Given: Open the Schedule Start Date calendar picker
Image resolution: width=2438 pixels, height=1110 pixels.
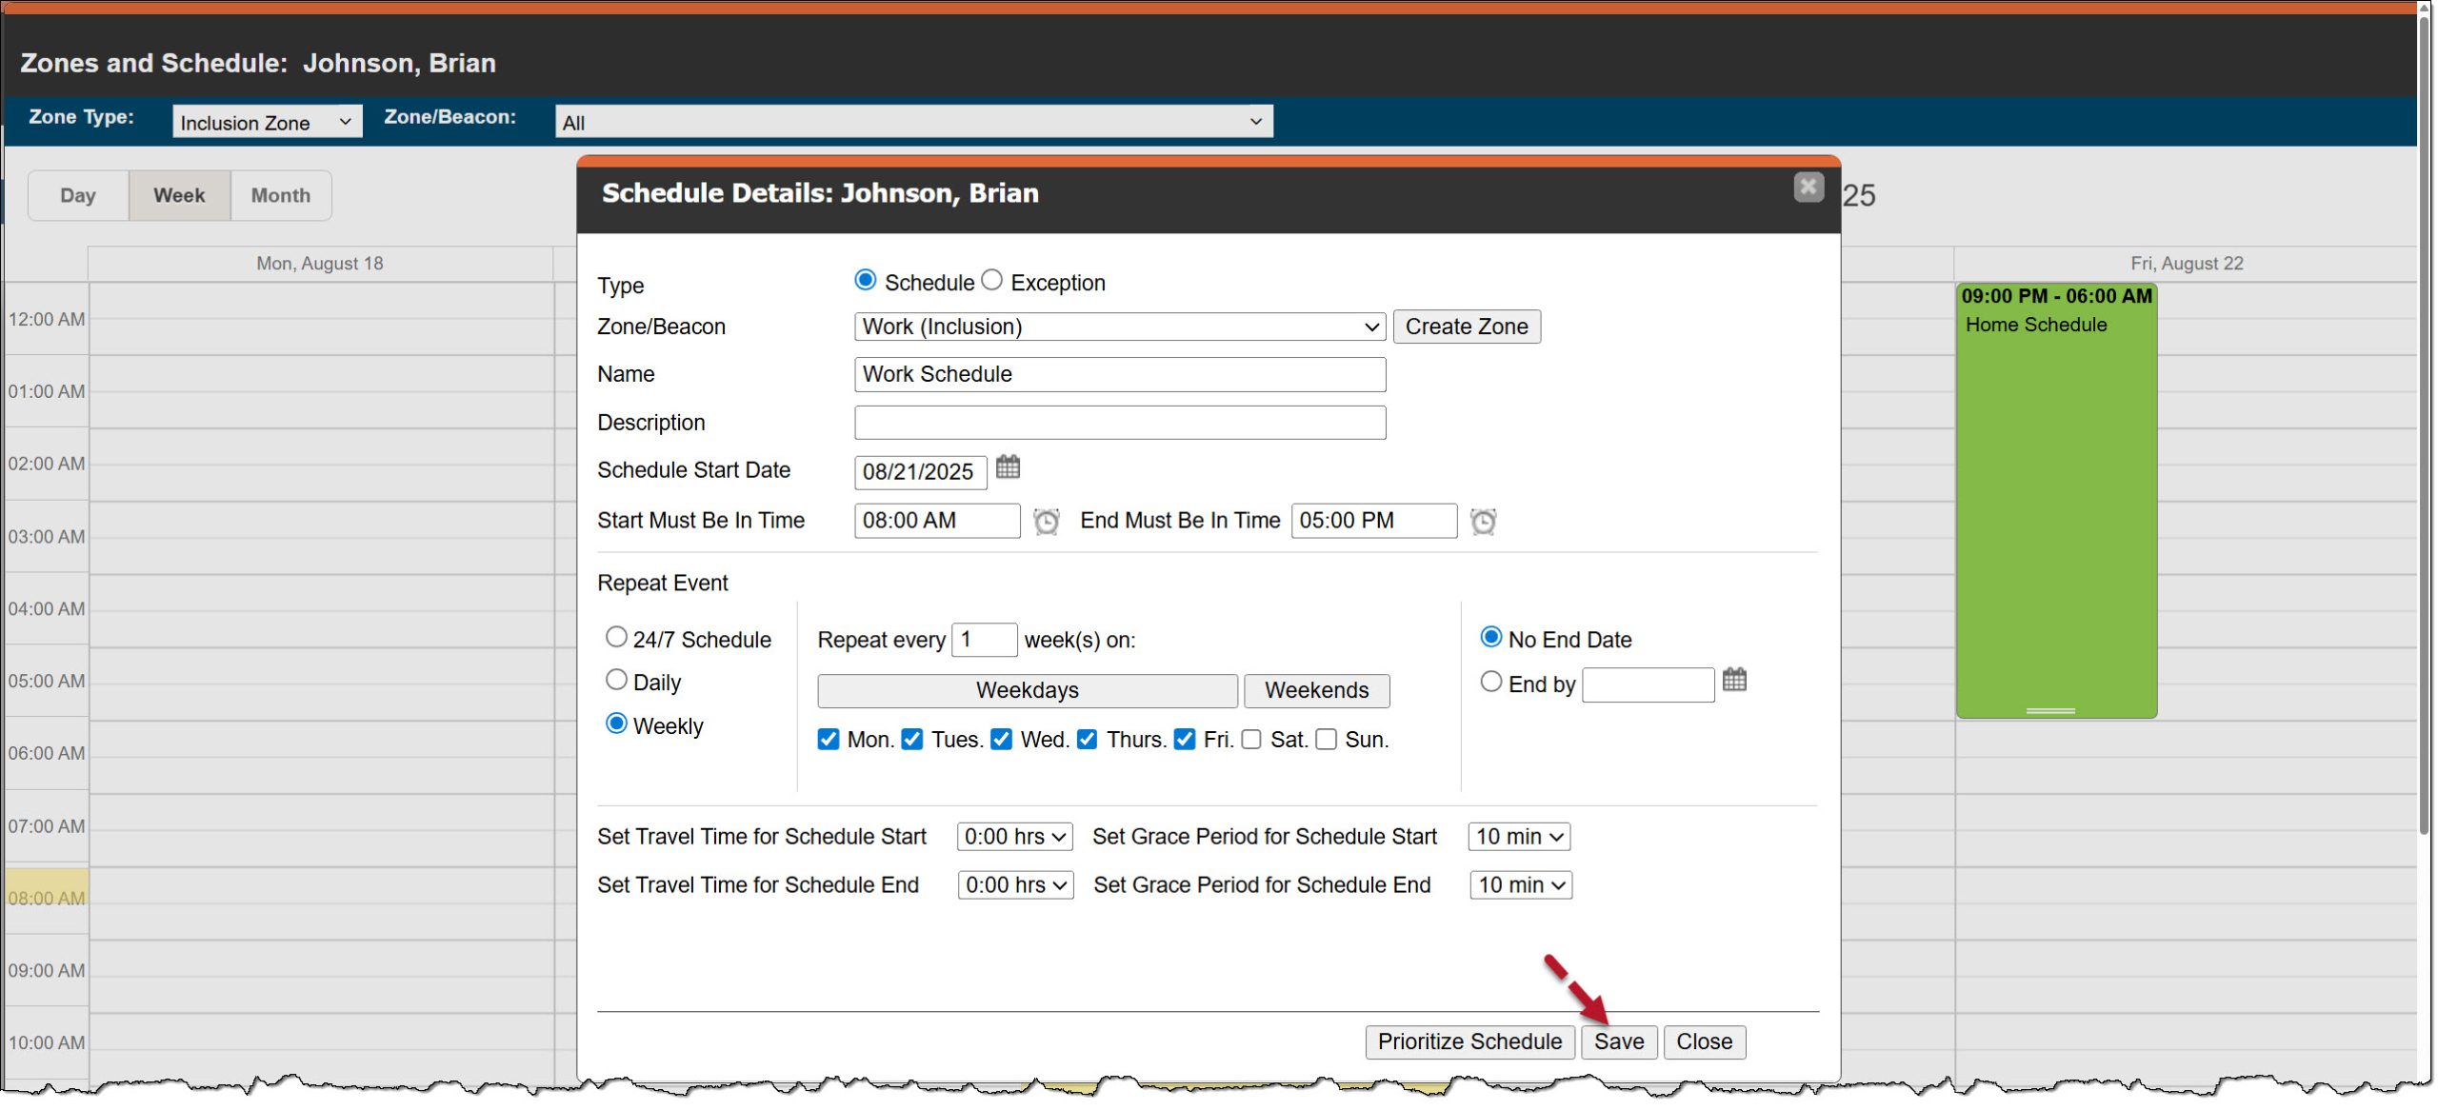Looking at the screenshot, I should (x=1007, y=468).
